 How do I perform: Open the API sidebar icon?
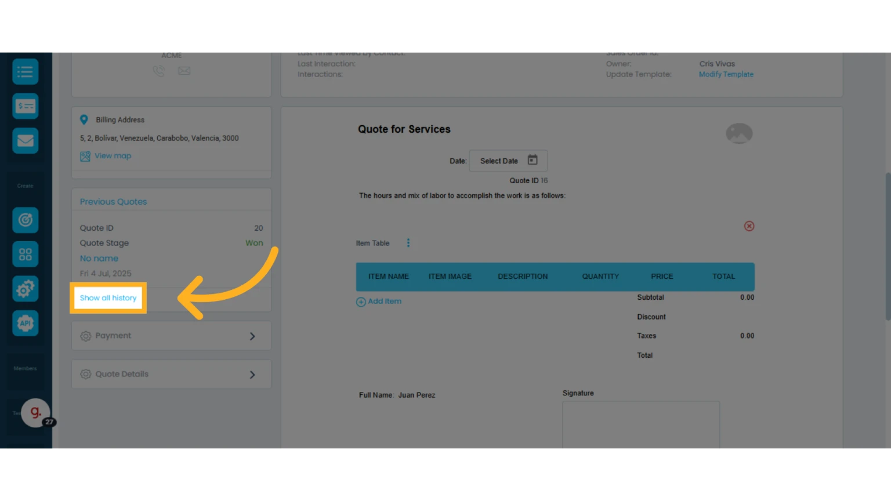[26, 323]
